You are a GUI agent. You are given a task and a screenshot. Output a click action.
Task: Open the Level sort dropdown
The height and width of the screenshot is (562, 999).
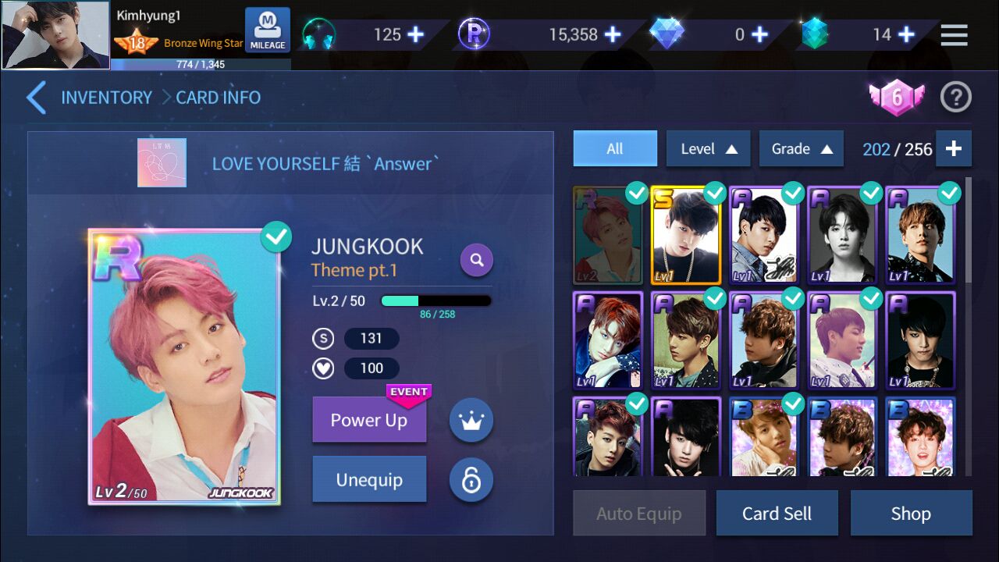tap(708, 148)
